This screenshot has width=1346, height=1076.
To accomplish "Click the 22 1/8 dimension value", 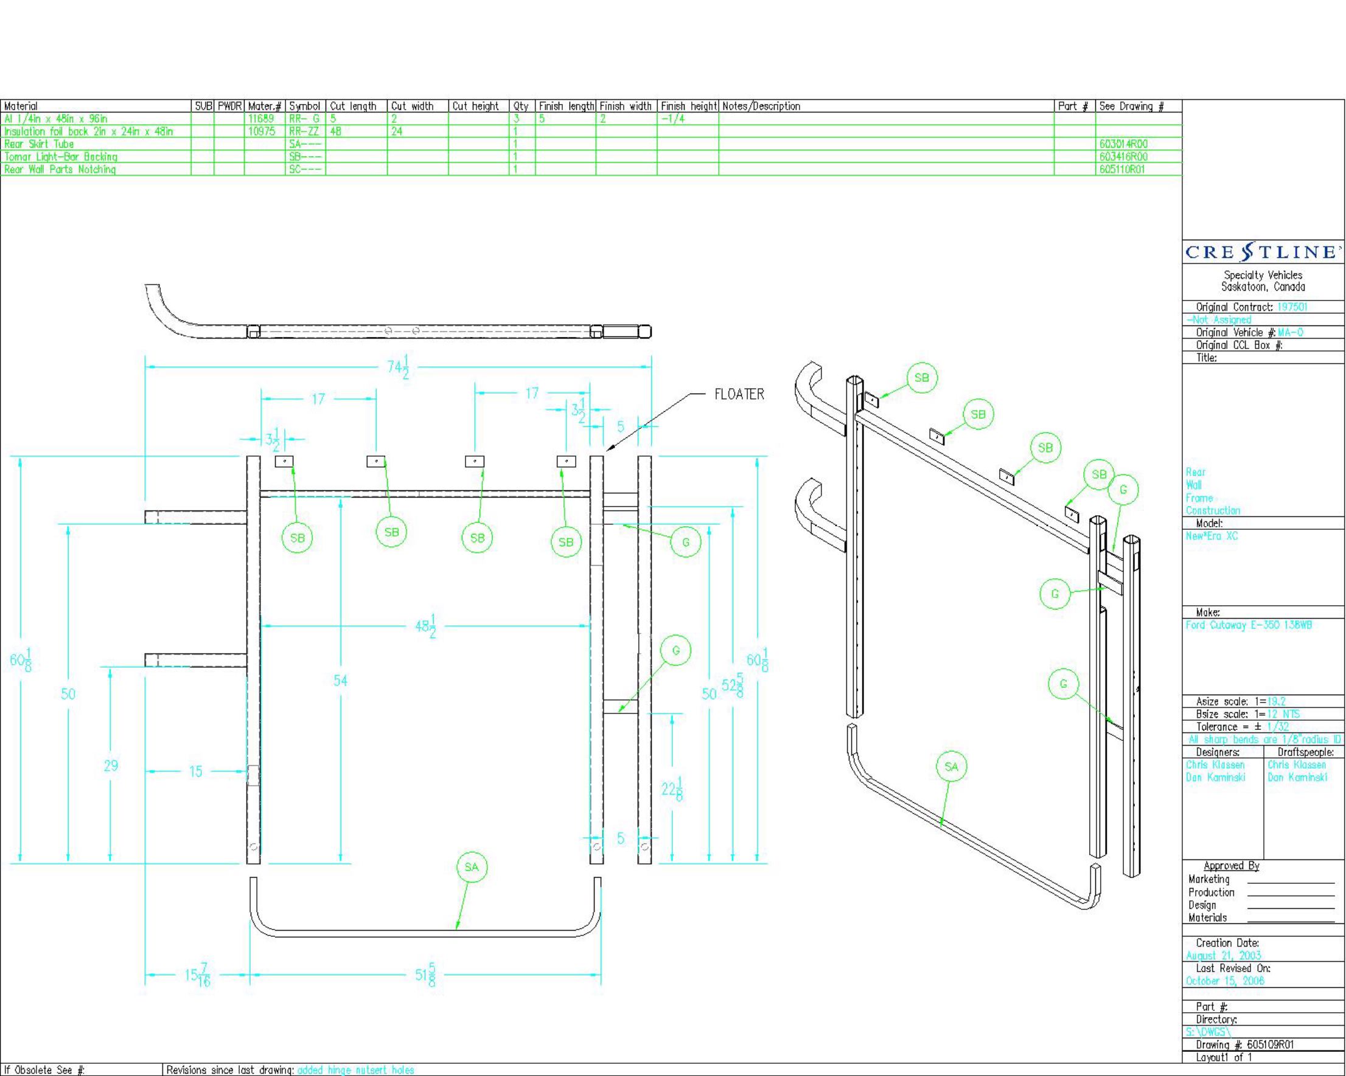I will point(672,789).
